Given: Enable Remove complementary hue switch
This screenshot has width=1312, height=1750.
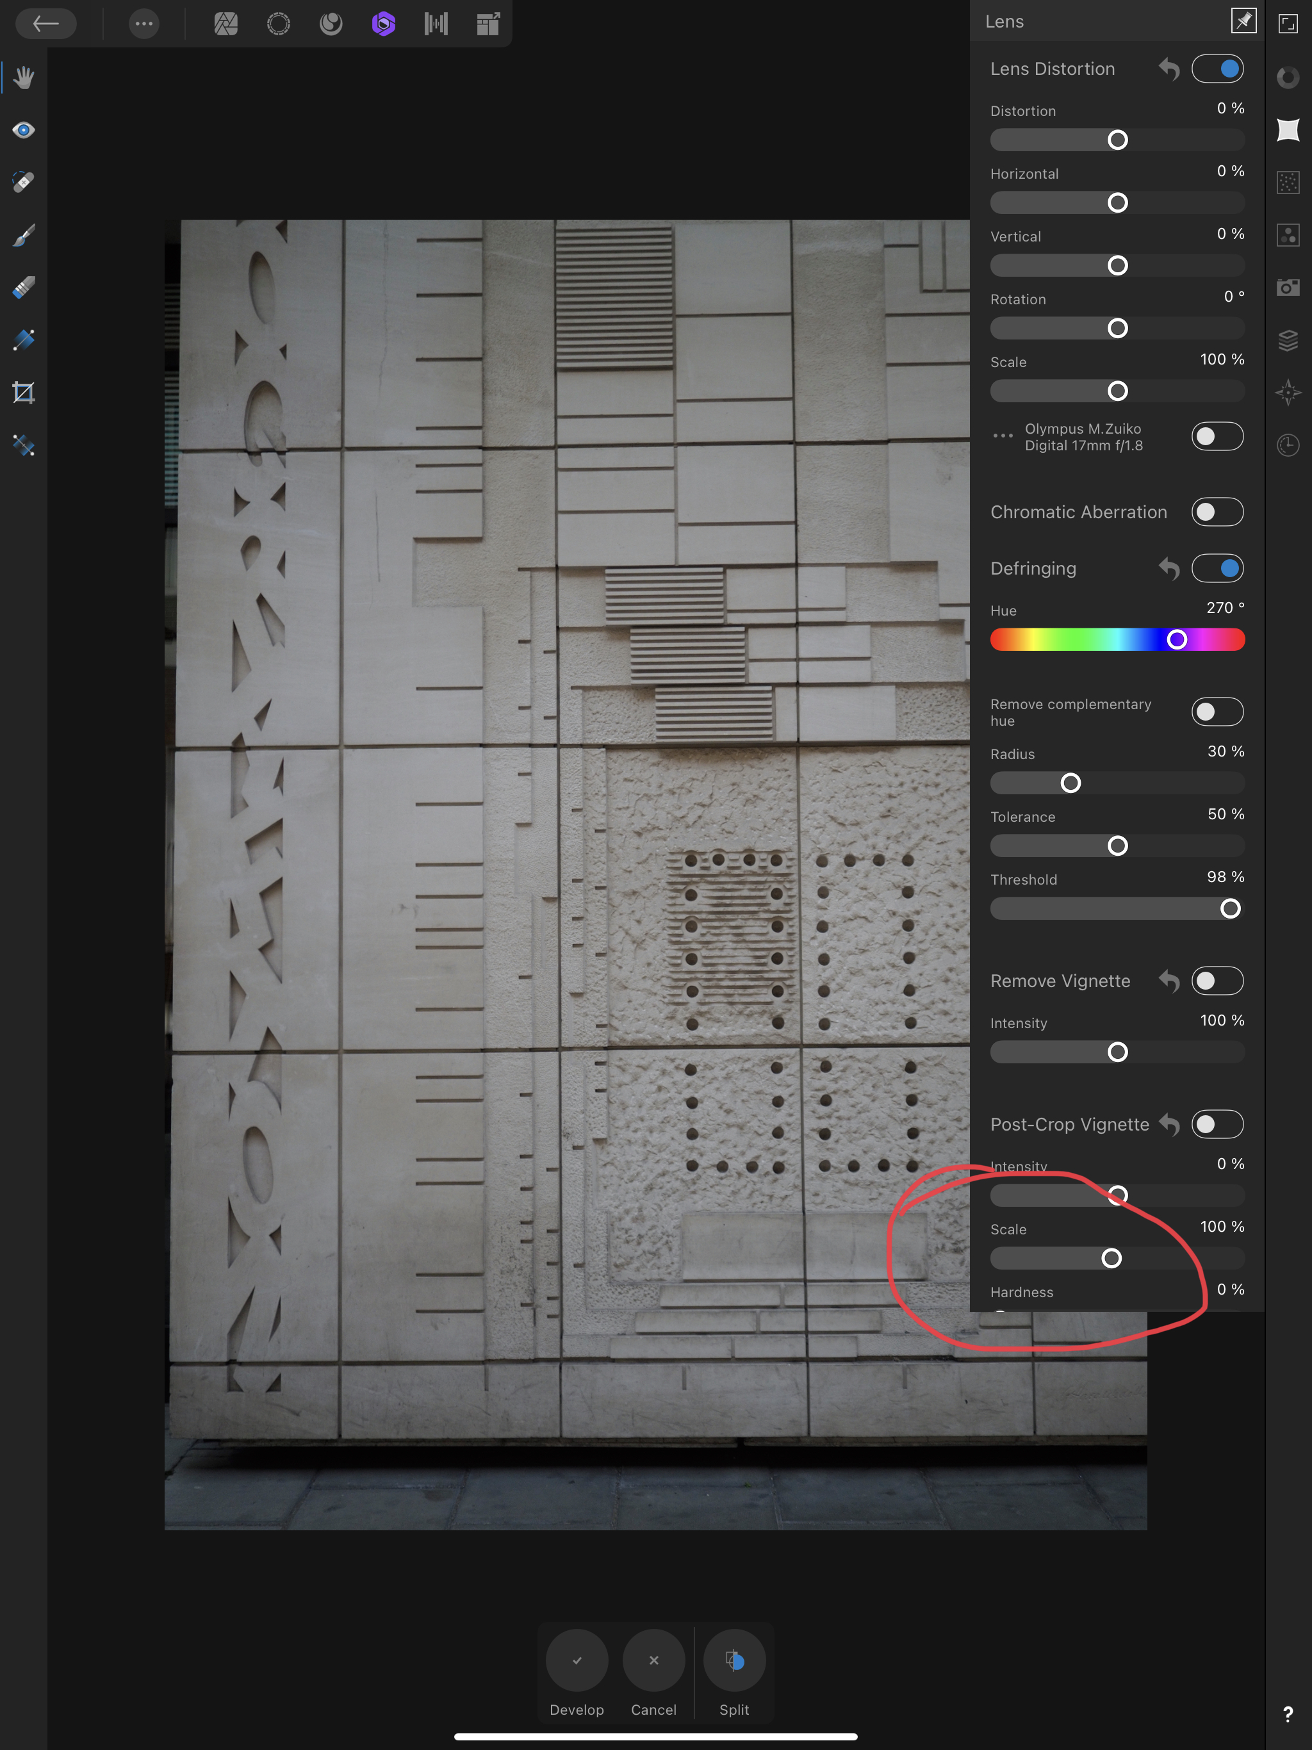Looking at the screenshot, I should click(x=1217, y=712).
